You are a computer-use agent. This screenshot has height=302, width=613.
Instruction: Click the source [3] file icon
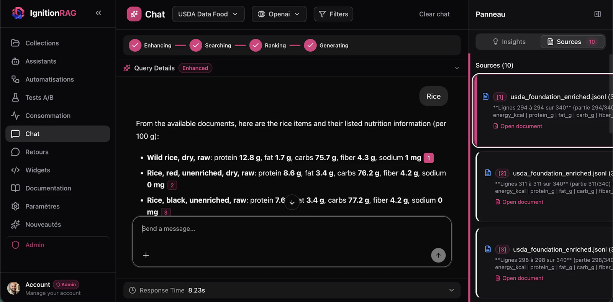488,249
